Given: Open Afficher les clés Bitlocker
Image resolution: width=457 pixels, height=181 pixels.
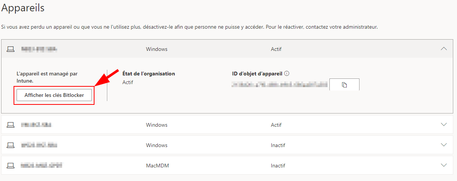Looking at the screenshot, I should pos(54,95).
